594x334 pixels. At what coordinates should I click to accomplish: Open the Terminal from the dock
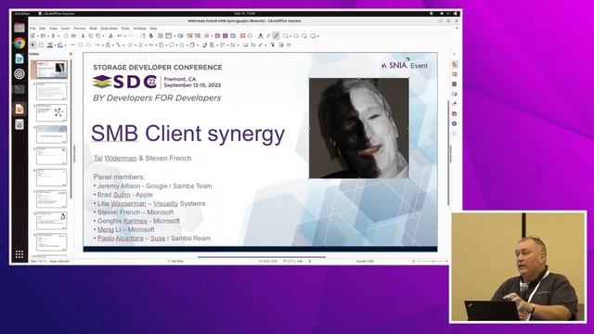(19, 89)
